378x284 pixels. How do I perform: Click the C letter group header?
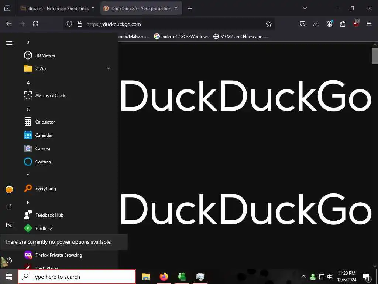tap(28, 109)
